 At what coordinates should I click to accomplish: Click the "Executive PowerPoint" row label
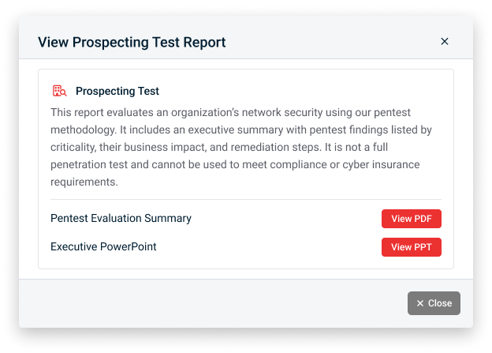tap(103, 246)
